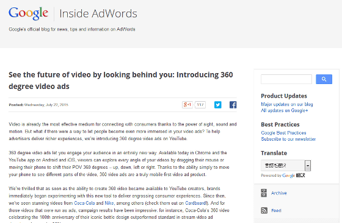Click the Translate dropdown arrow button
342x223 pixels.
coord(308,166)
